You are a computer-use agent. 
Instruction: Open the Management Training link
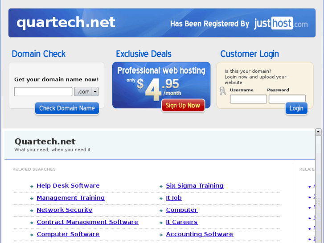tap(71, 198)
